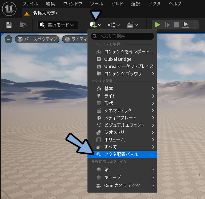
Task: Click drag handle beside キューブ
Action: [x=152, y=178]
